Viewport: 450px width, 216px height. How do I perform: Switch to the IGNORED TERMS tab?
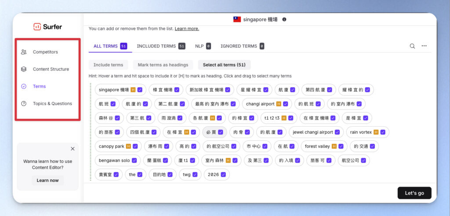242,46
